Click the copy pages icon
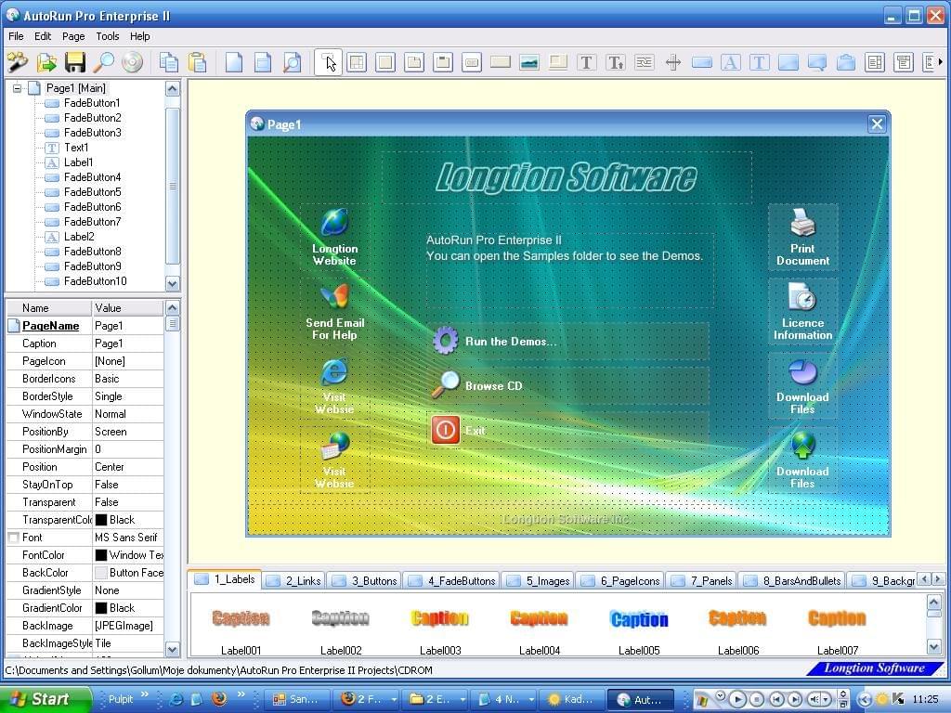951x713 pixels. (169, 62)
